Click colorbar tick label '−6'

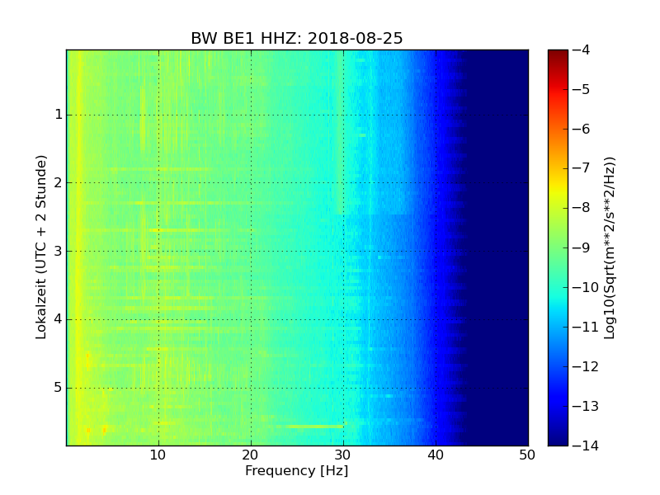tap(582, 129)
